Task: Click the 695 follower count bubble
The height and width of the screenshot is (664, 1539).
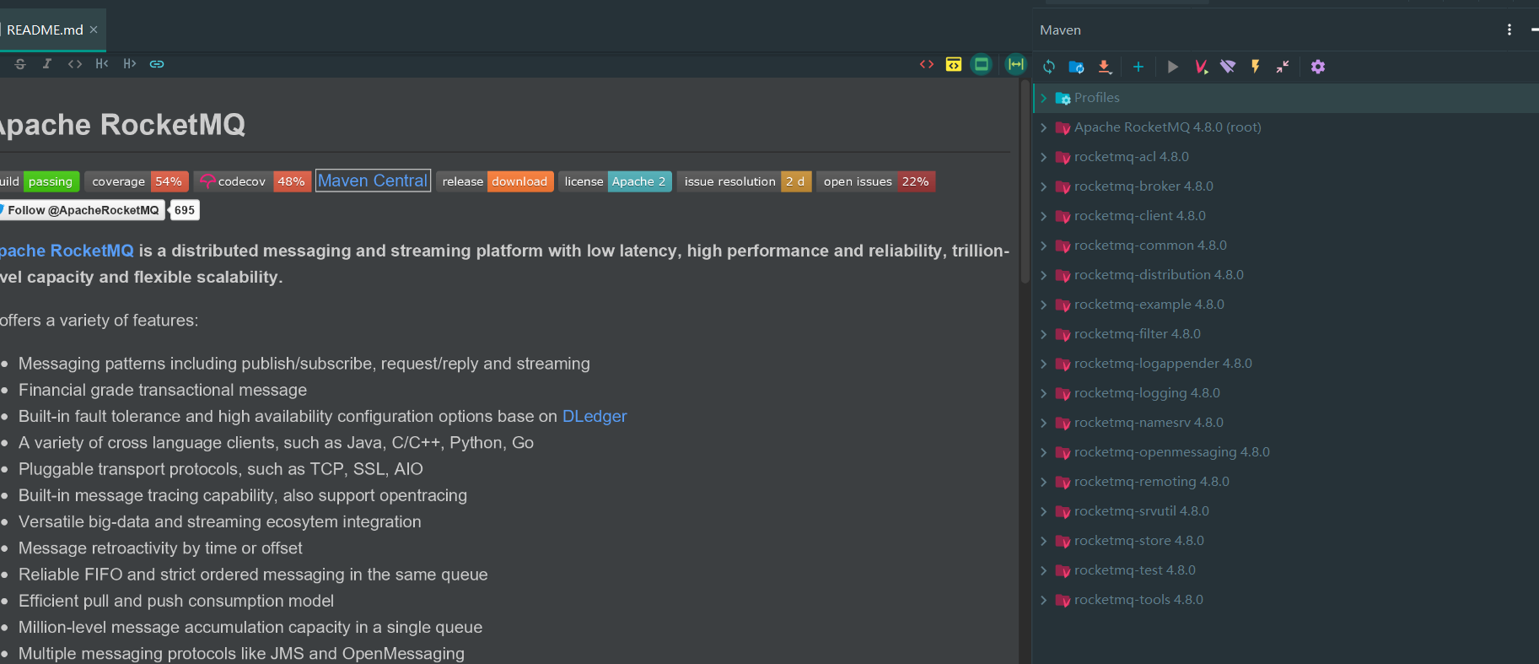Action: (185, 210)
